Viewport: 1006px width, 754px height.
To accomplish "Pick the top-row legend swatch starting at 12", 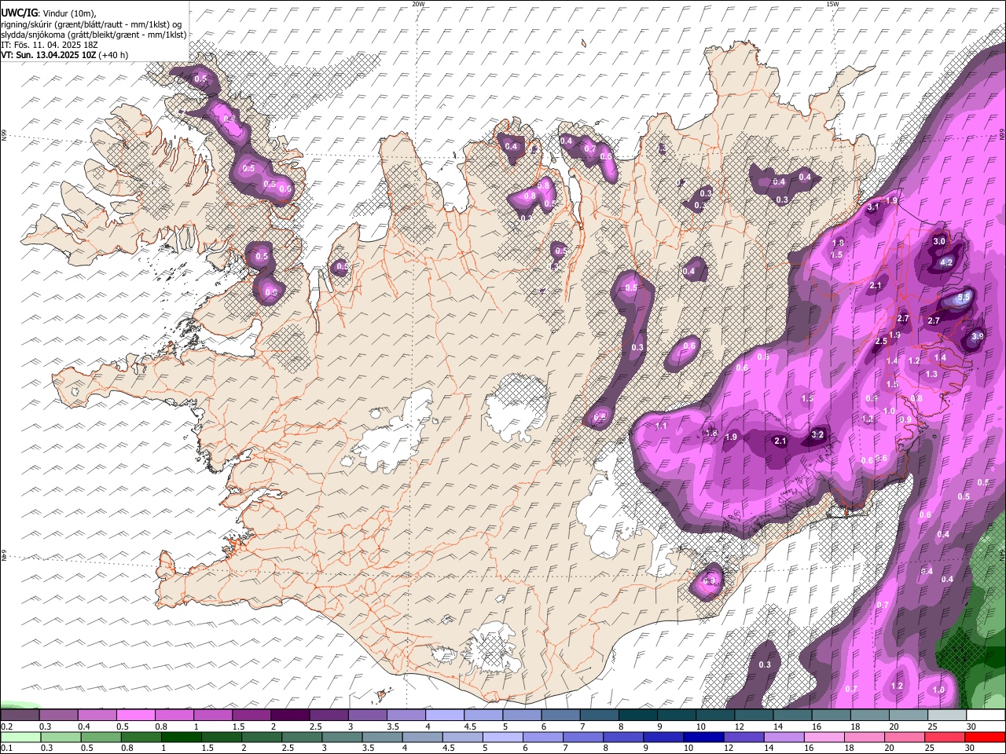I will coord(754,716).
